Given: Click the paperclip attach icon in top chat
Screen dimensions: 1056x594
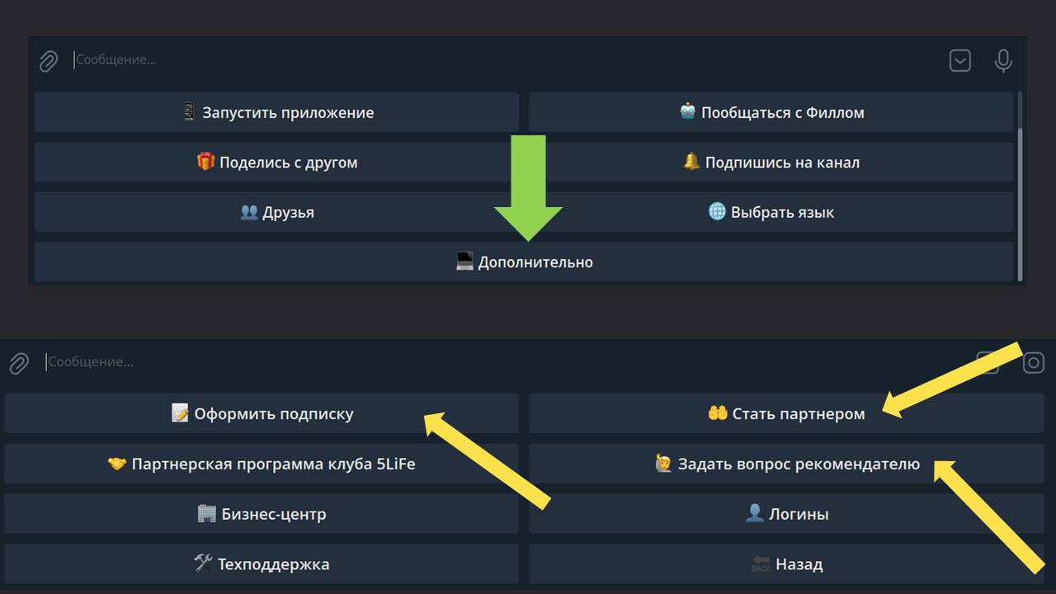Looking at the screenshot, I should [x=49, y=61].
